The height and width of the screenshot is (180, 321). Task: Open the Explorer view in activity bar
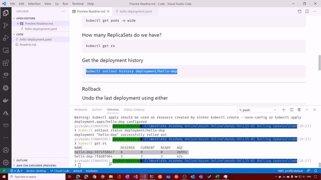point(6,13)
